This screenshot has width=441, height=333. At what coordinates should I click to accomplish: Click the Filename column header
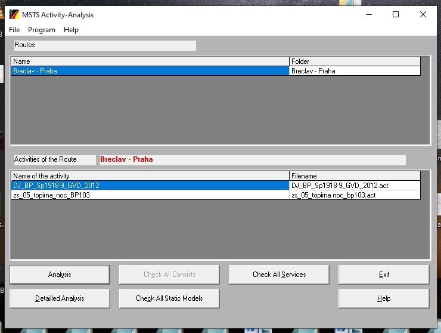point(355,176)
